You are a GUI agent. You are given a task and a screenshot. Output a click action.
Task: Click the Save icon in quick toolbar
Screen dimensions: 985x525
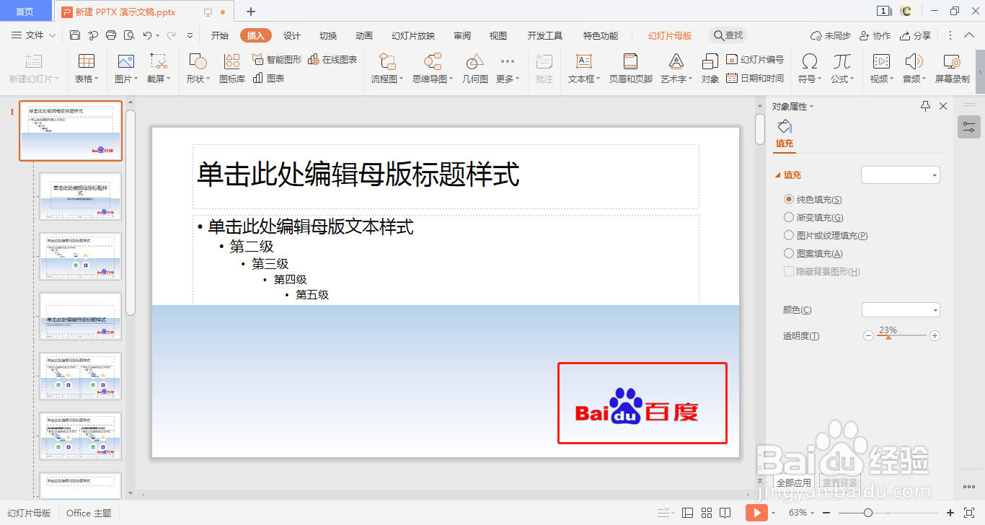[75, 35]
